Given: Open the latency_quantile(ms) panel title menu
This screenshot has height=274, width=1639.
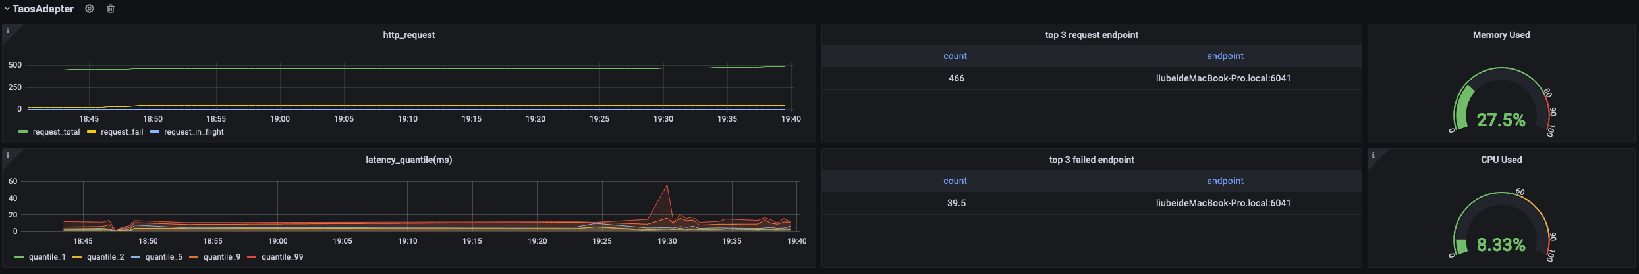Looking at the screenshot, I should tap(408, 160).
